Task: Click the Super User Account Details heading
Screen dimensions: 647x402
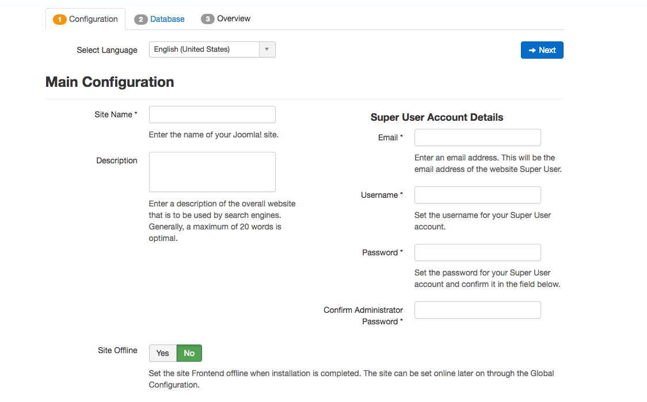Action: tap(436, 117)
